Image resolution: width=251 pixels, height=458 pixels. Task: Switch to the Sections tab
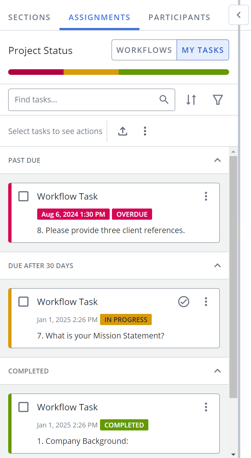pos(29,17)
